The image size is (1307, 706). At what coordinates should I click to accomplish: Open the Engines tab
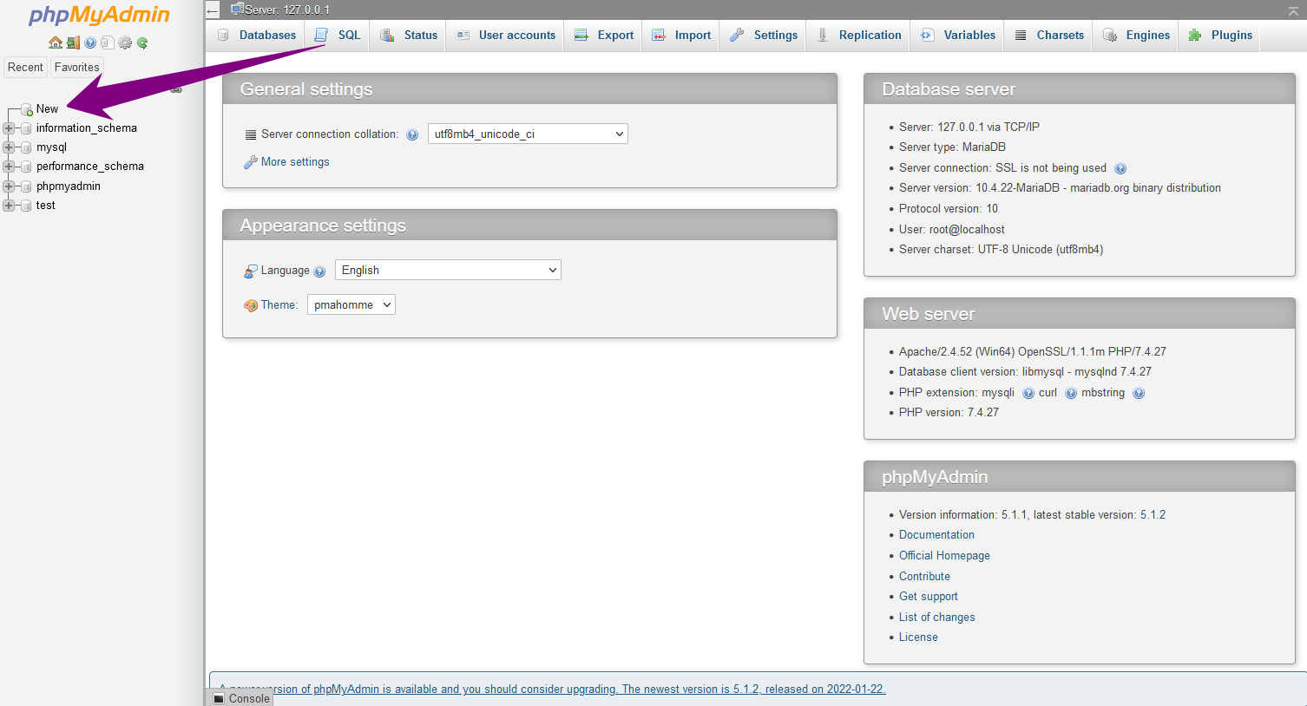1136,36
